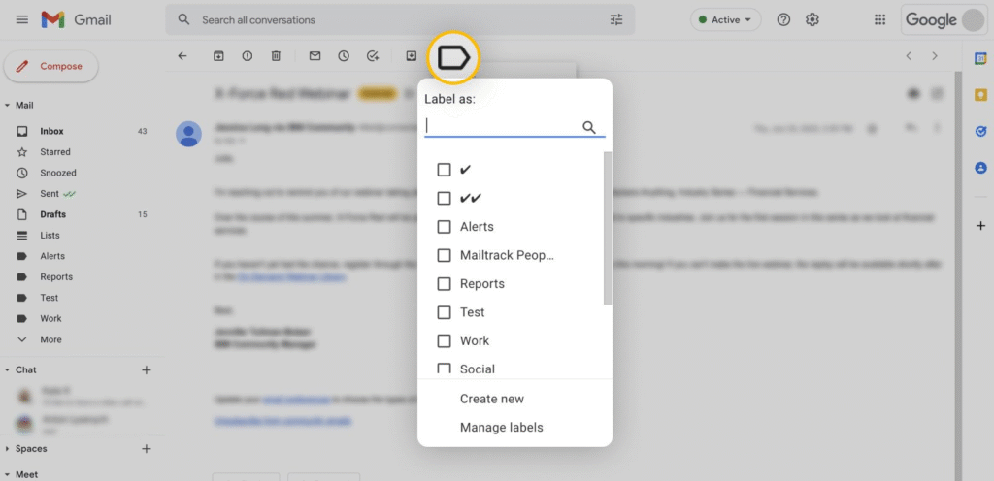Open Settings gear icon
This screenshot has height=481, width=994.
[x=812, y=19]
